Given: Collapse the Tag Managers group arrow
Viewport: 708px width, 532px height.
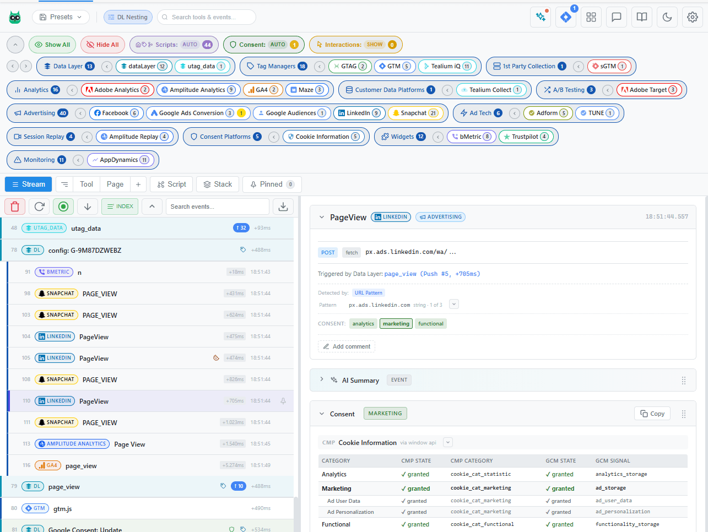Looking at the screenshot, I should (319, 66).
